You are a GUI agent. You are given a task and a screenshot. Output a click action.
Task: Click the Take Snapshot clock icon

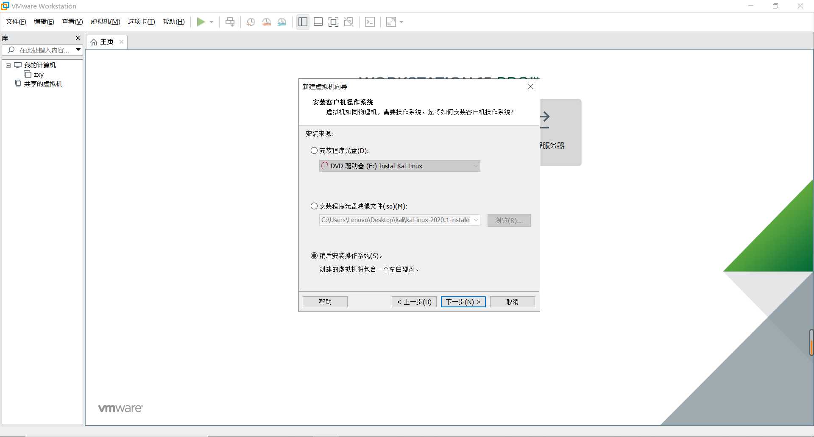click(x=251, y=22)
